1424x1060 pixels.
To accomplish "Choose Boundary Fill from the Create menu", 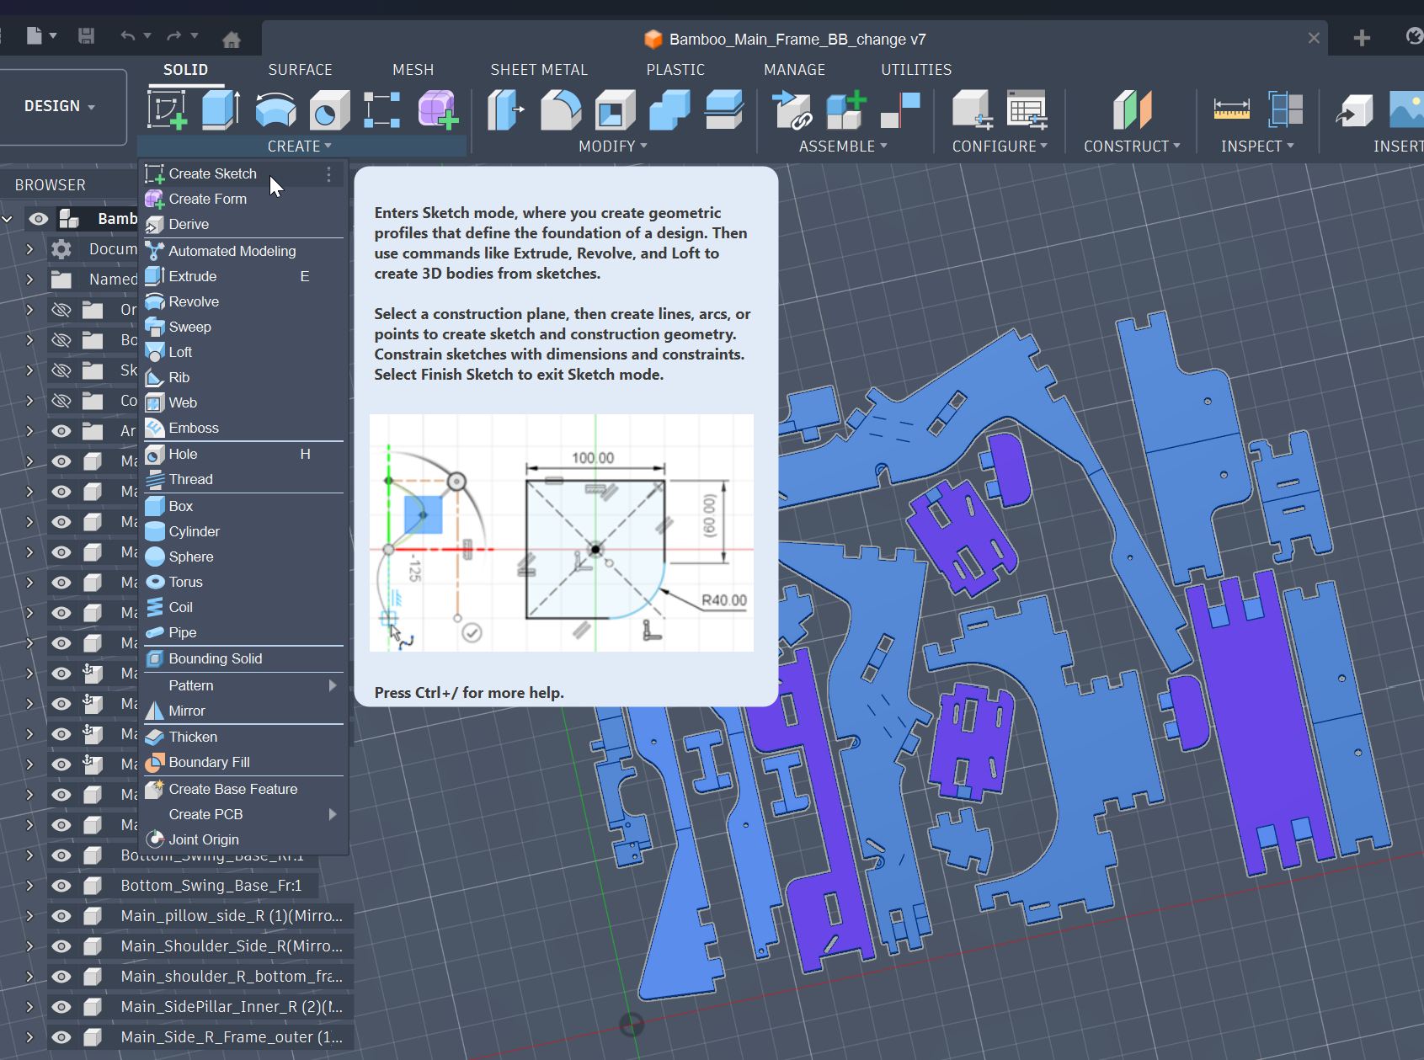I will (209, 762).
